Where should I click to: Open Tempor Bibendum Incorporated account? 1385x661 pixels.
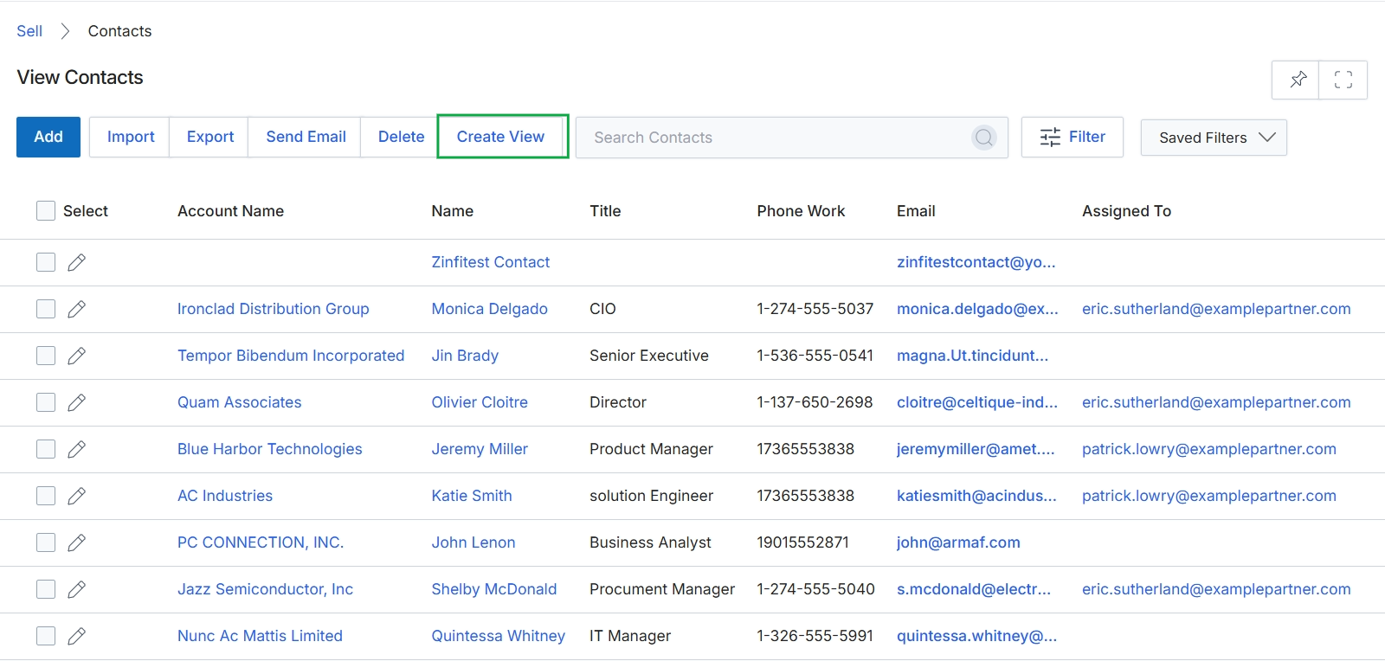point(291,356)
